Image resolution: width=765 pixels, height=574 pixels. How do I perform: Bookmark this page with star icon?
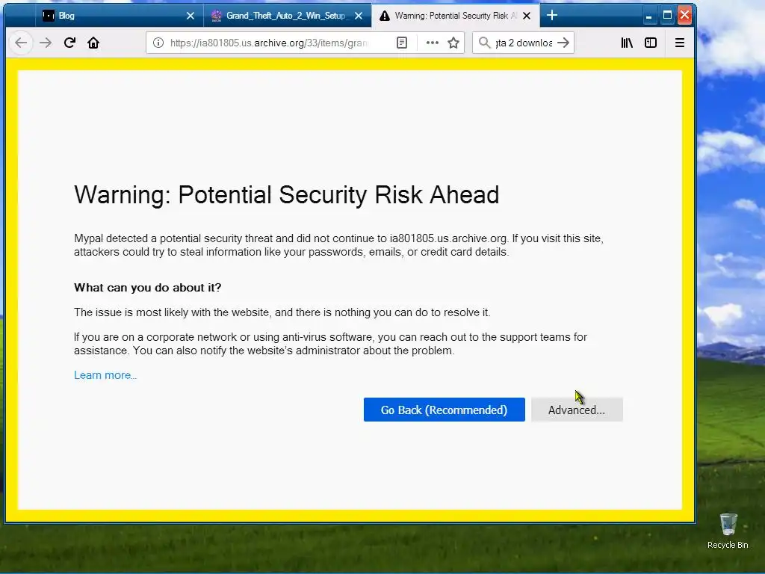point(453,43)
